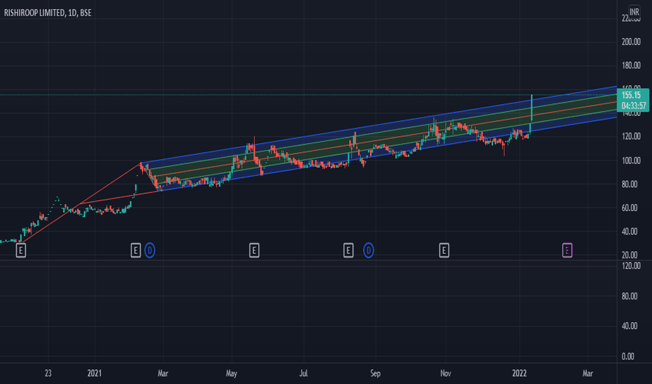Click the current price label 155.15
652x384 pixels.
coord(631,96)
